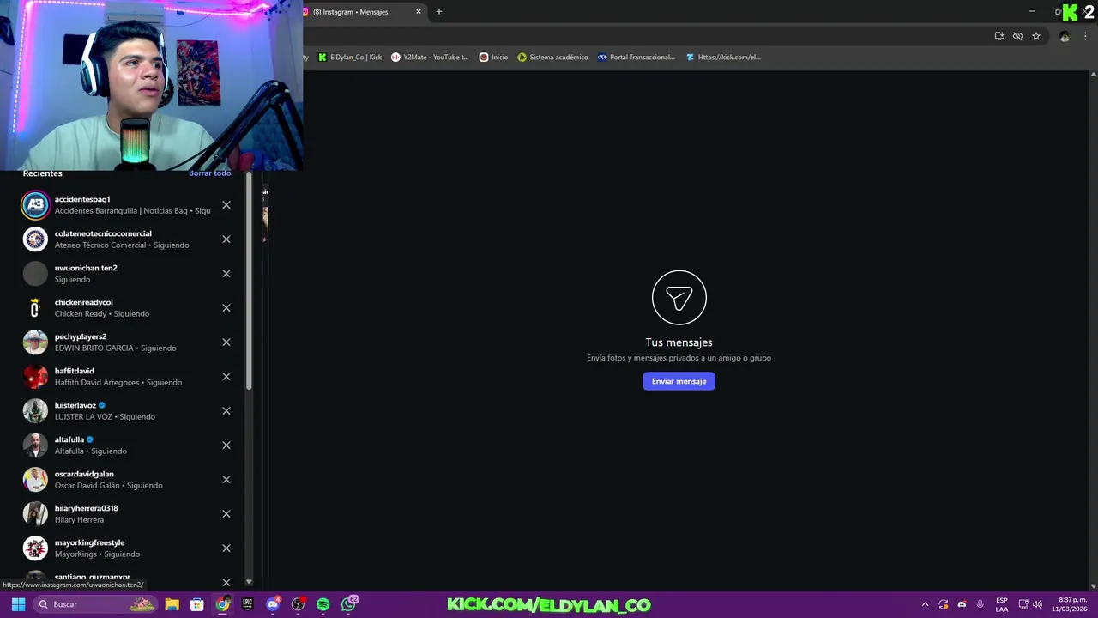Remove altafulla from recent searches
The width and height of the screenshot is (1098, 618).
[x=226, y=445]
